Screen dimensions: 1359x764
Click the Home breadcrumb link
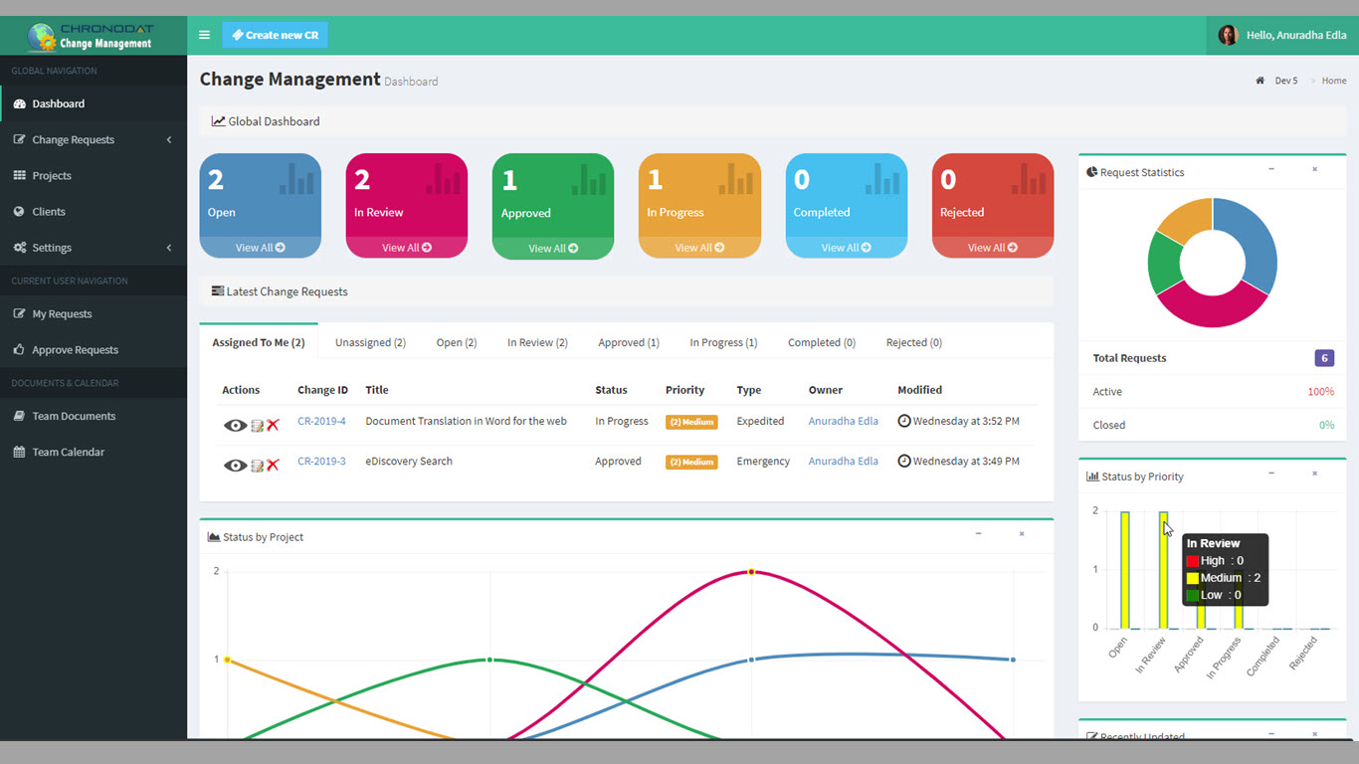[1334, 81]
